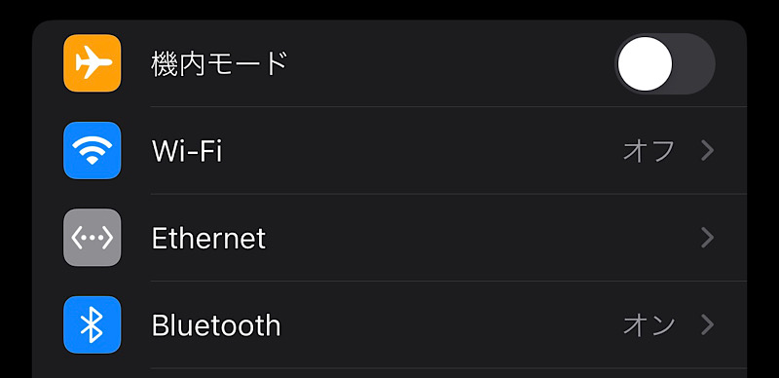Tap the orange airplane mode icon

click(92, 63)
